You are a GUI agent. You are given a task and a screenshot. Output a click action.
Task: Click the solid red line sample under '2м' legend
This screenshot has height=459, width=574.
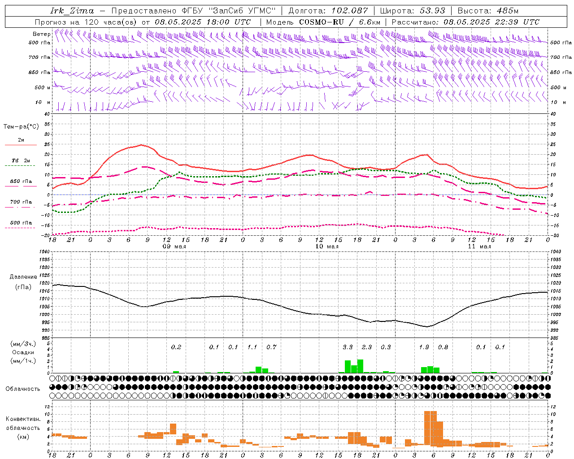tap(21, 145)
